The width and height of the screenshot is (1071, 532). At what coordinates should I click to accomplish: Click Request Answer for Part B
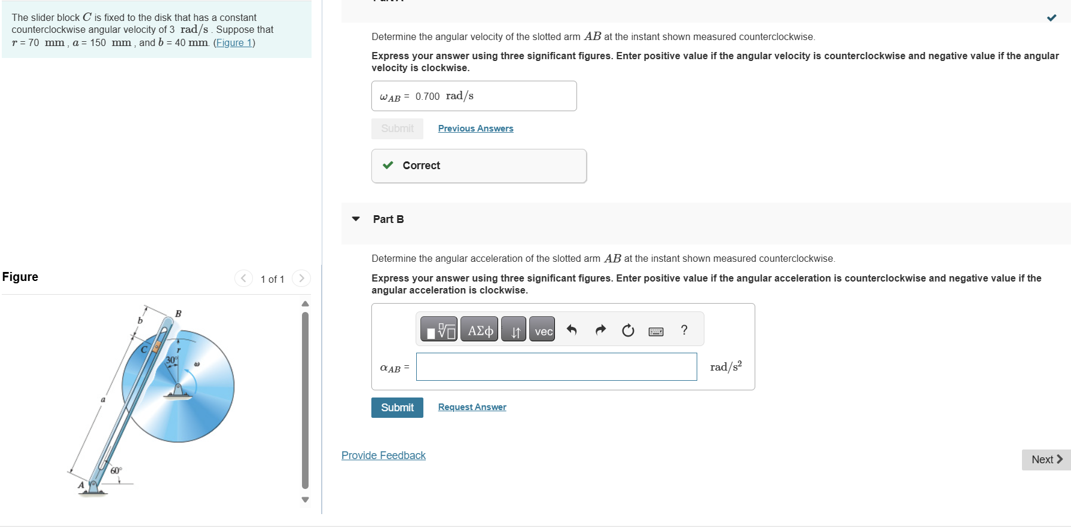pos(471,406)
